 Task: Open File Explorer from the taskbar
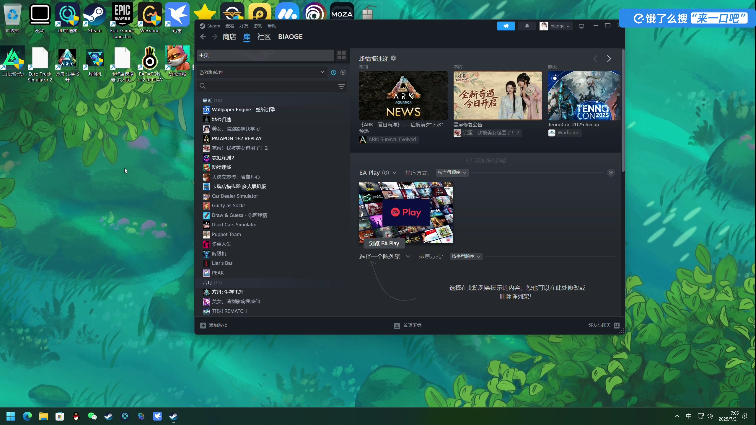tap(44, 416)
